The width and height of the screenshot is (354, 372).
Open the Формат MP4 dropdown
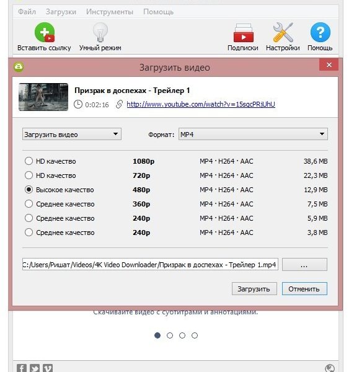pos(253,135)
